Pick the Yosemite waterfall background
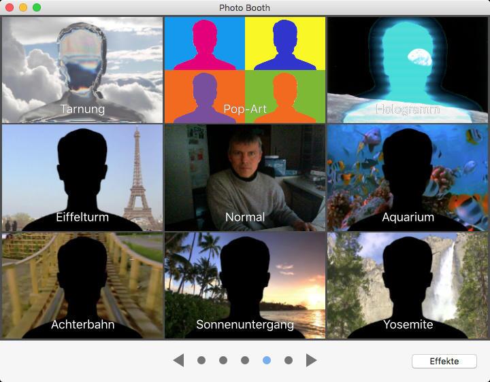The height and width of the screenshot is (382, 490). tap(408, 285)
